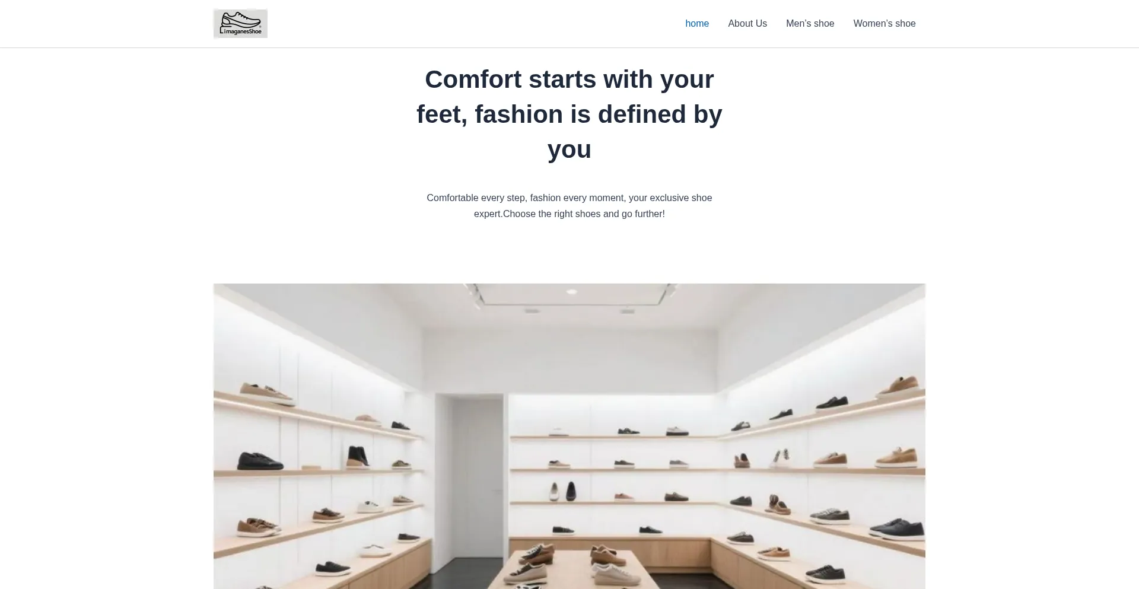Click the shoe store hero image back wall
Screen dimensions: 1139x589
569,356
